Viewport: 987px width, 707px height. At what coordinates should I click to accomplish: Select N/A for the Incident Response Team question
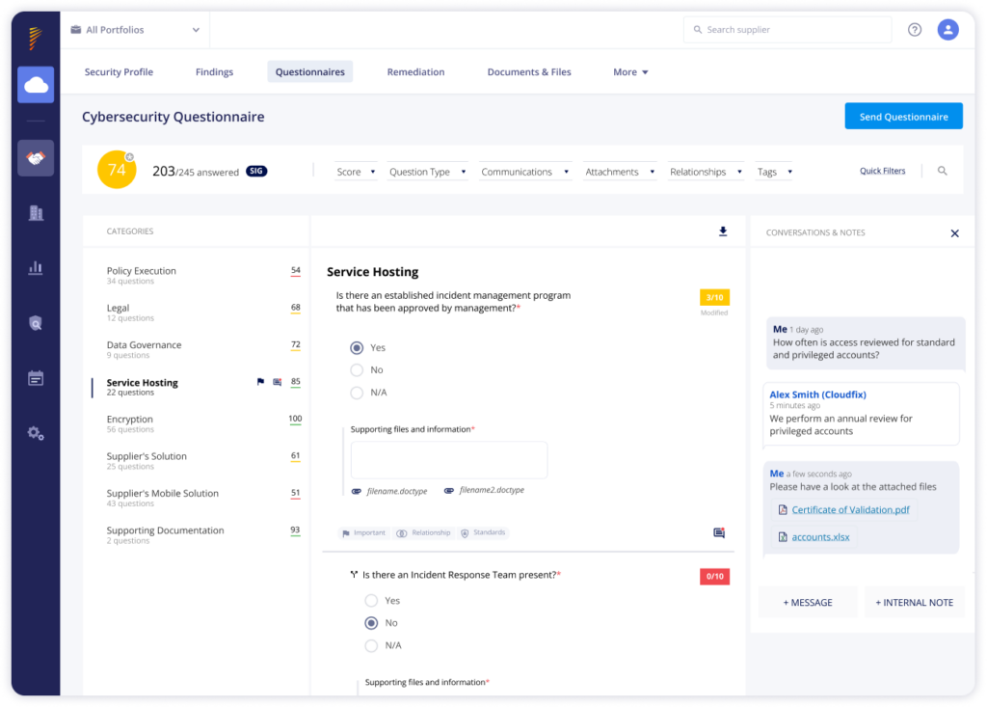[371, 645]
